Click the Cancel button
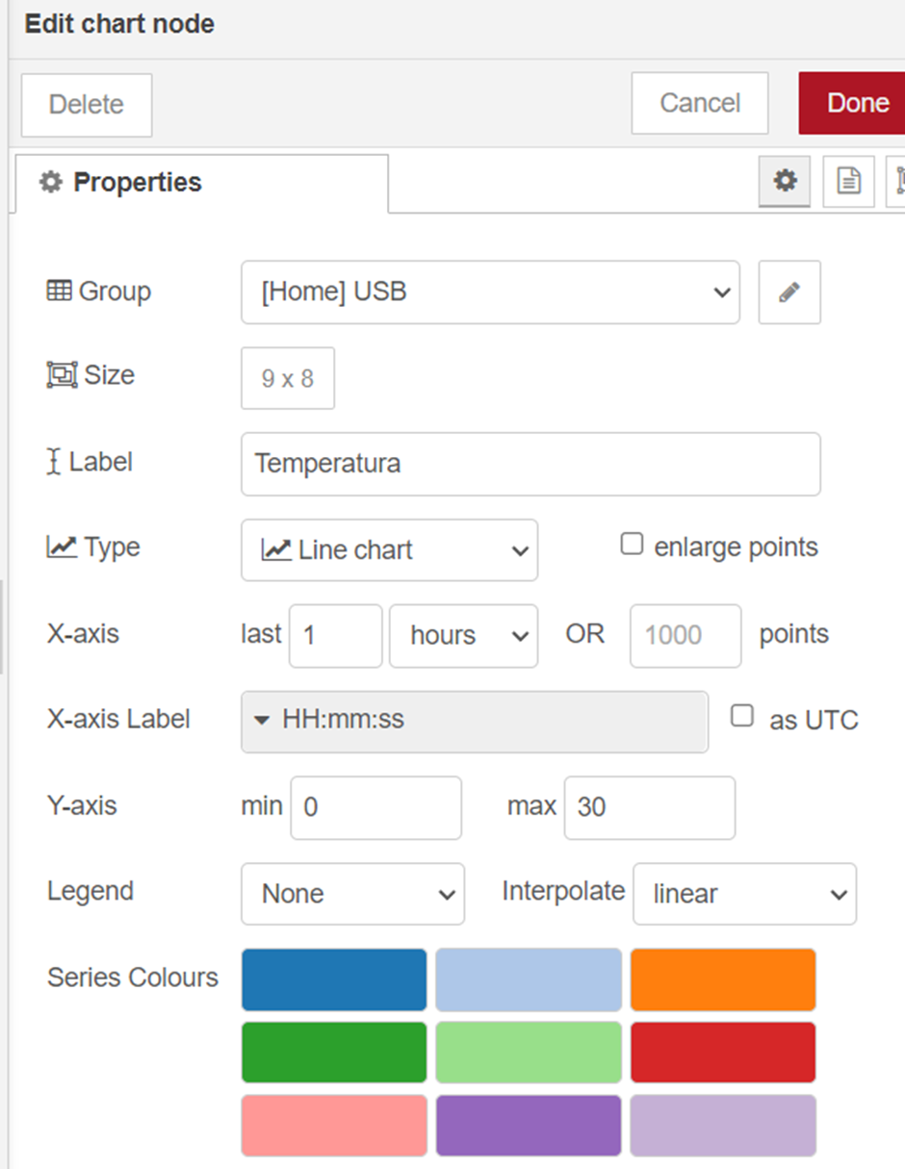Viewport: 905px width, 1169px height. tap(700, 103)
